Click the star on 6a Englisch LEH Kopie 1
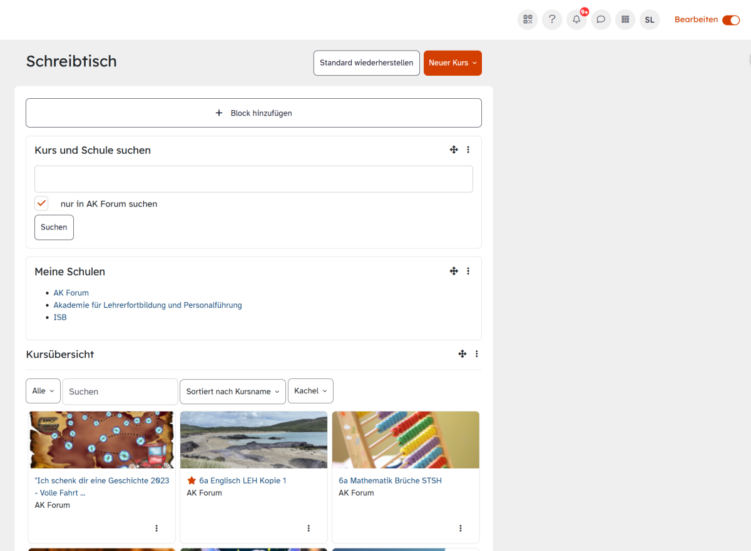 (192, 480)
